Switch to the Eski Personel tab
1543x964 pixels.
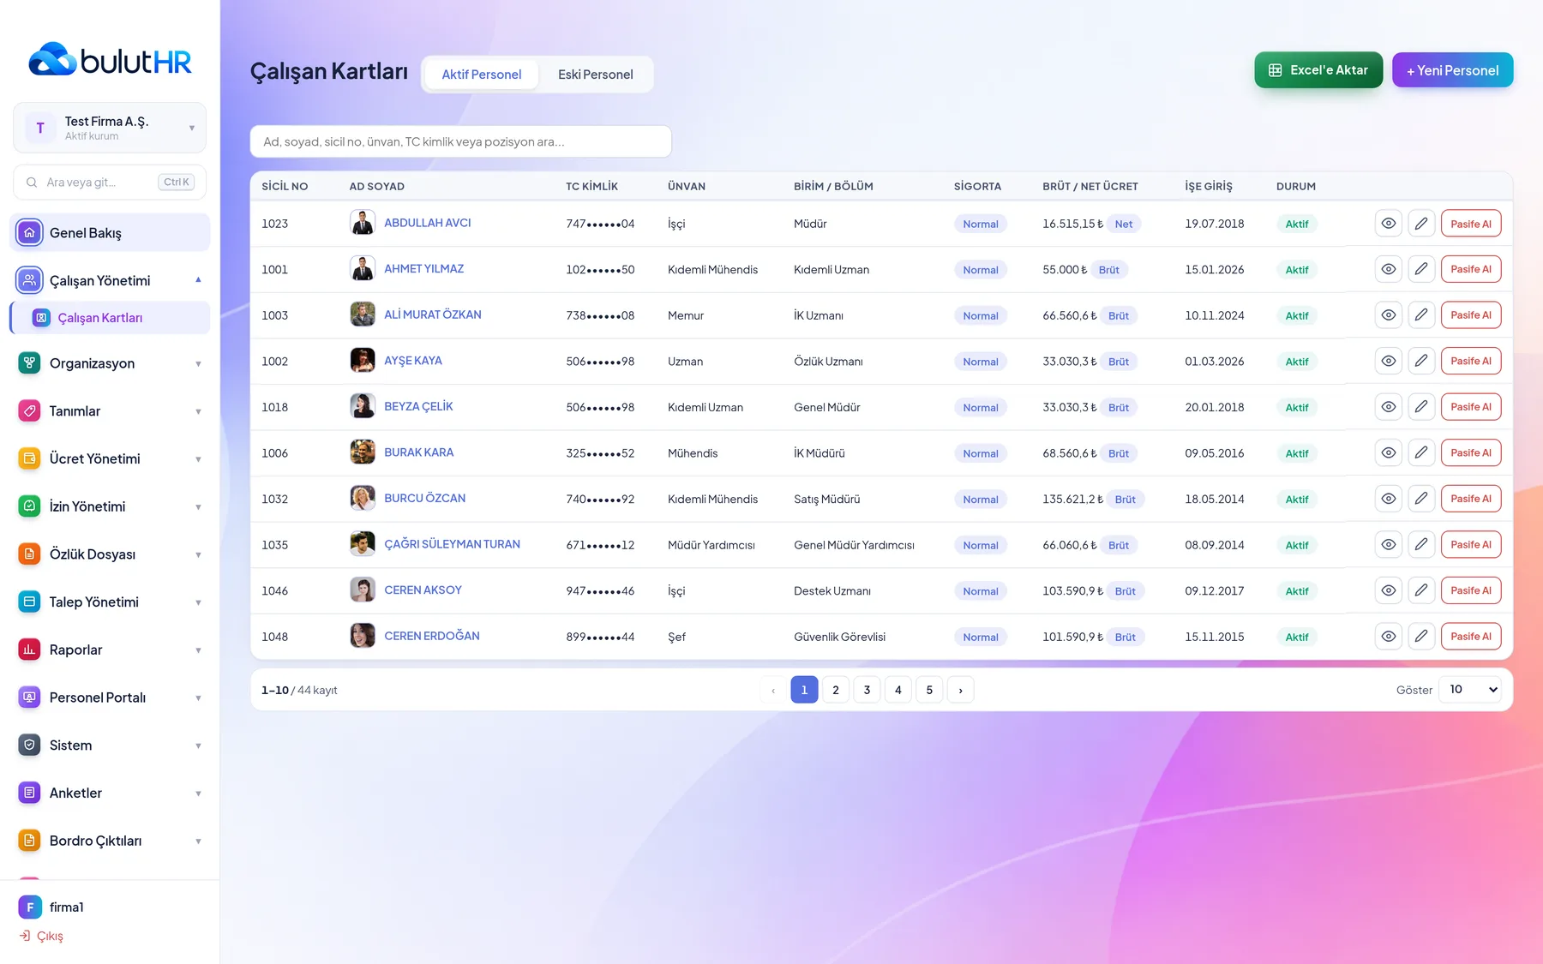pyautogui.click(x=595, y=75)
